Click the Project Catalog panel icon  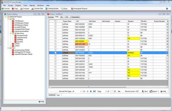pyautogui.click(x=5, y=14)
